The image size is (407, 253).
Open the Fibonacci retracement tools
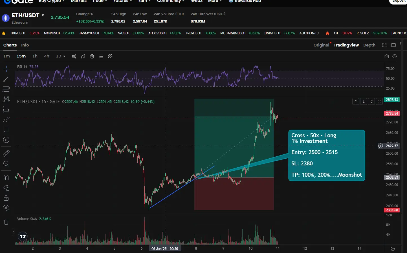pyautogui.click(x=6, y=89)
